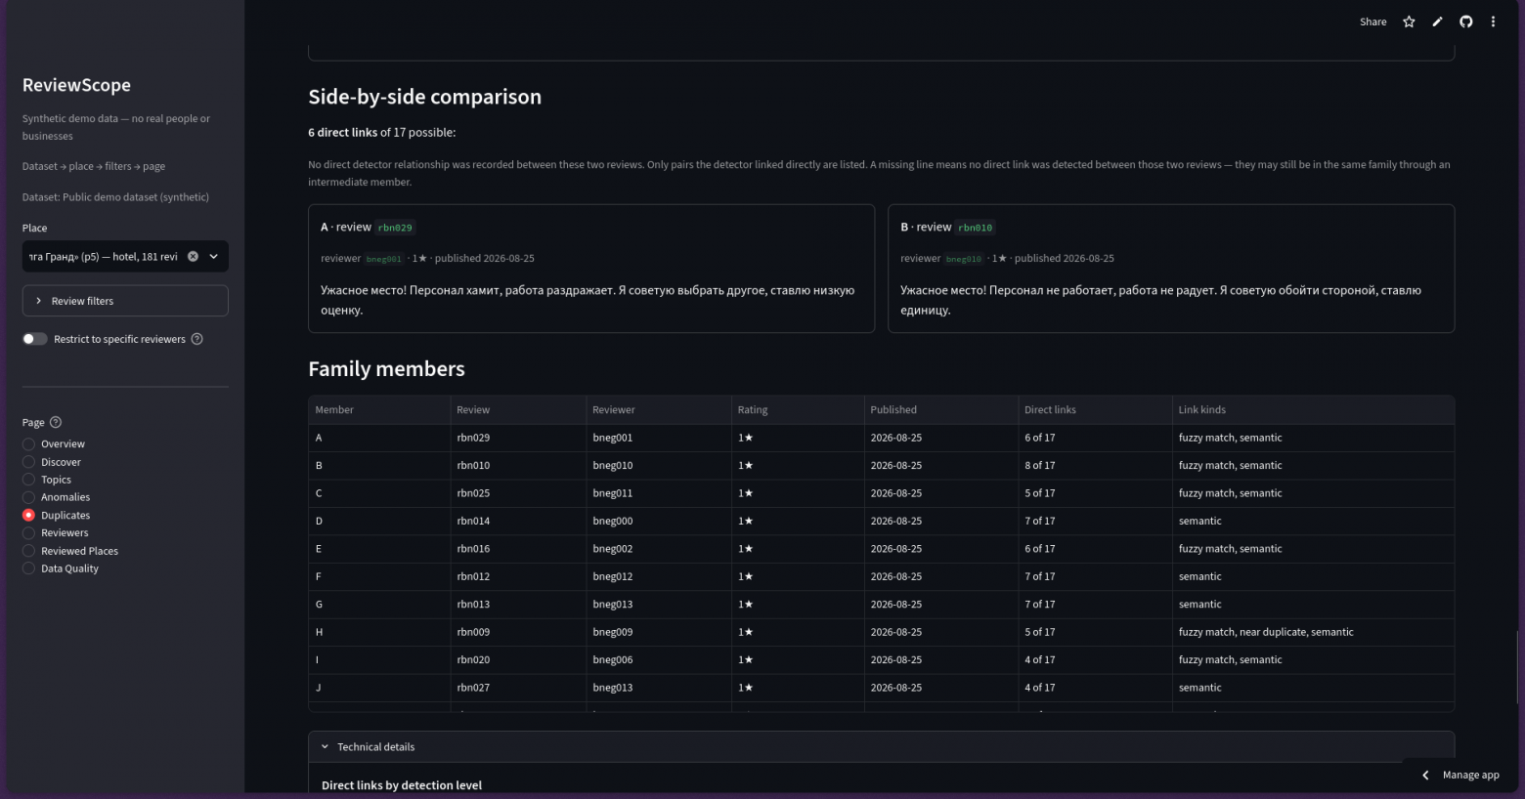Clear the selected place with x icon
The image size is (1525, 799).
click(x=193, y=257)
